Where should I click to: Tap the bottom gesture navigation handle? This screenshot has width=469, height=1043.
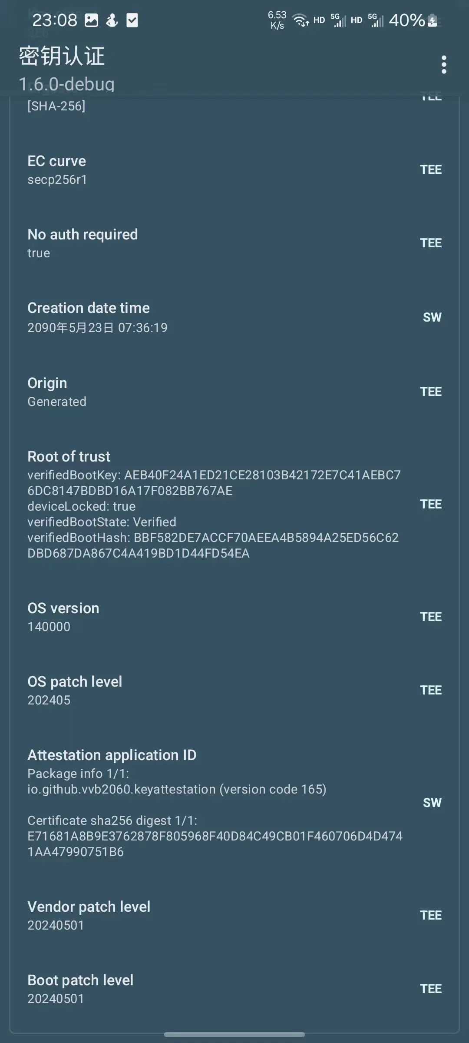234,1034
